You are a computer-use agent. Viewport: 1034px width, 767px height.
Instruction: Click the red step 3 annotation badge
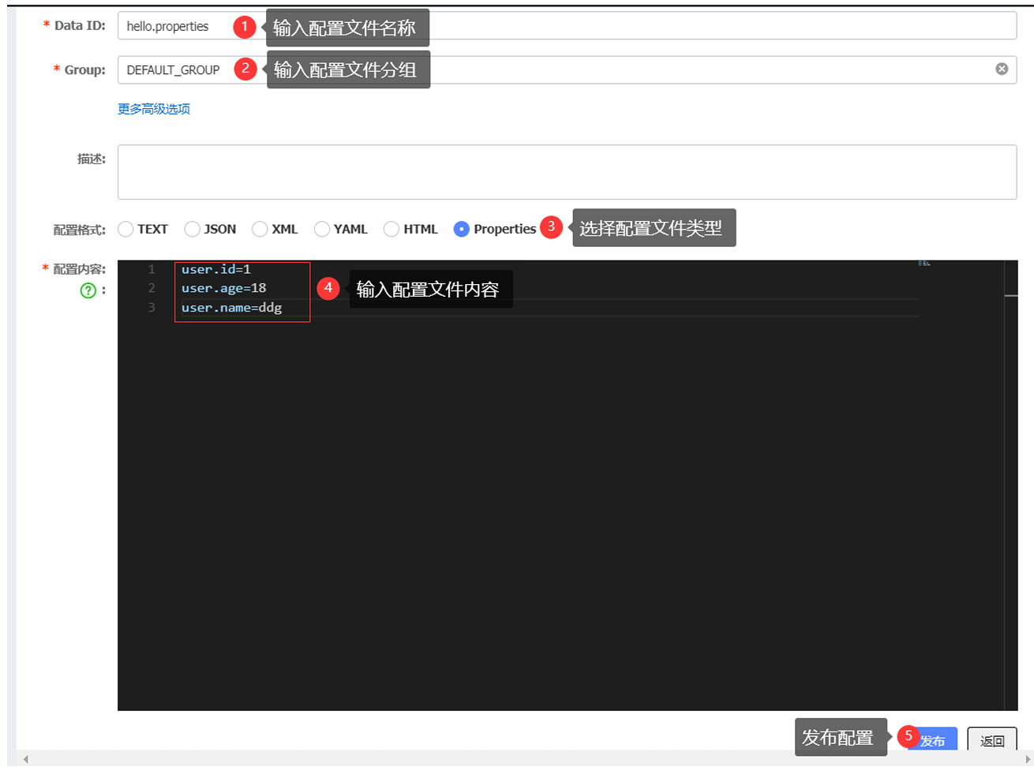tap(551, 226)
